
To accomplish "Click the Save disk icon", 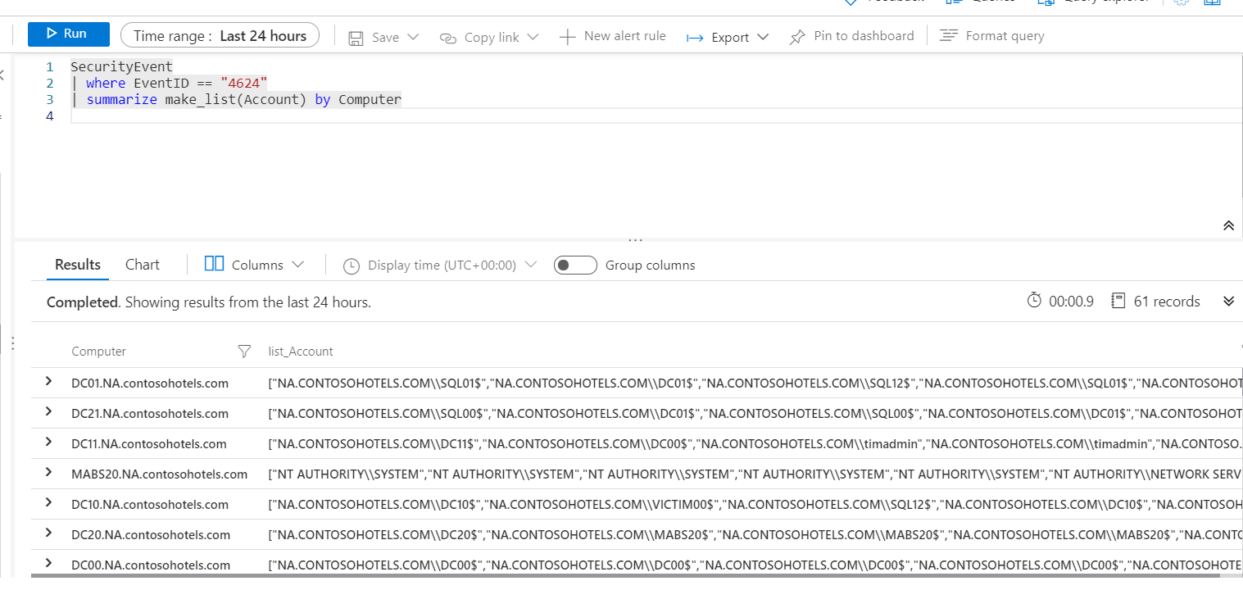I will click(356, 38).
